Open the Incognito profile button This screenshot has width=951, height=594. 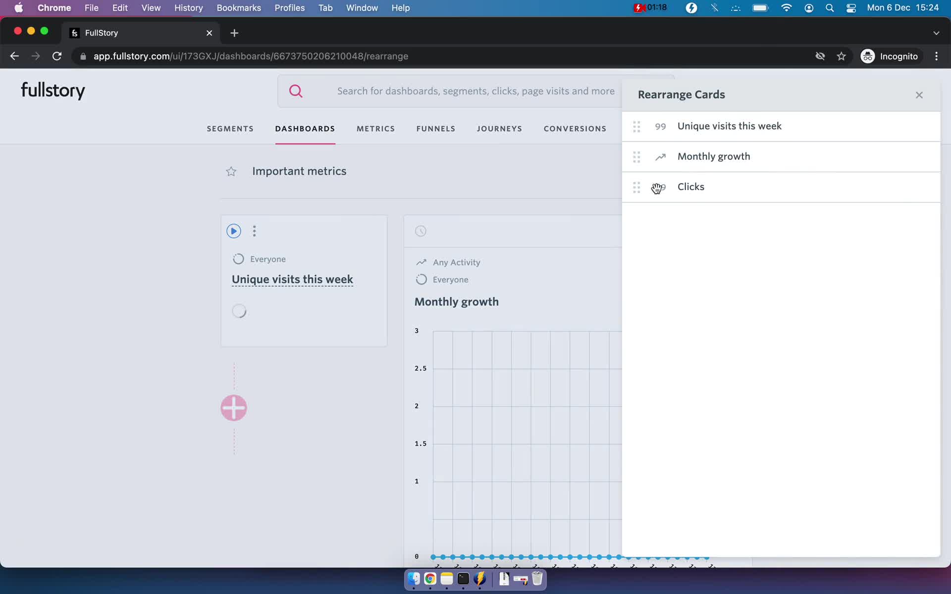coord(890,56)
